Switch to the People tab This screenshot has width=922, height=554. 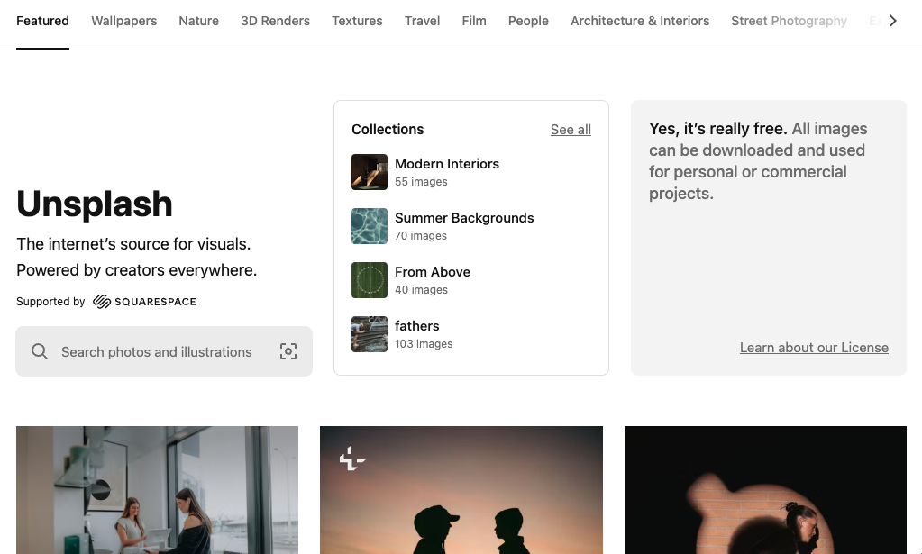528,21
